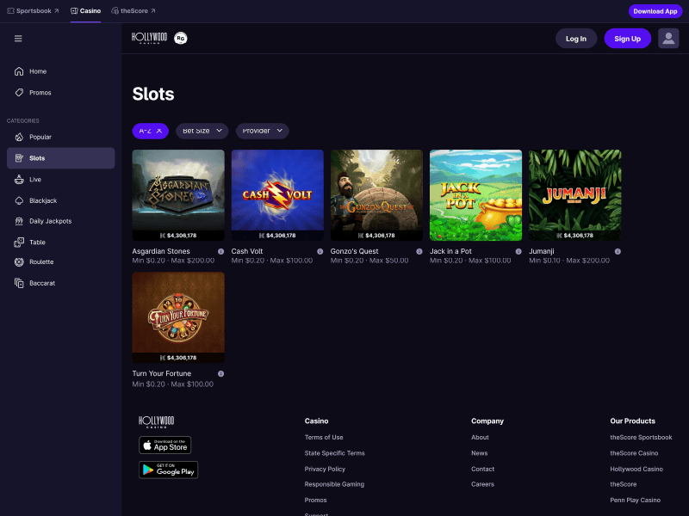Show info for Jumanji
This screenshot has width=689, height=516.
(618, 251)
